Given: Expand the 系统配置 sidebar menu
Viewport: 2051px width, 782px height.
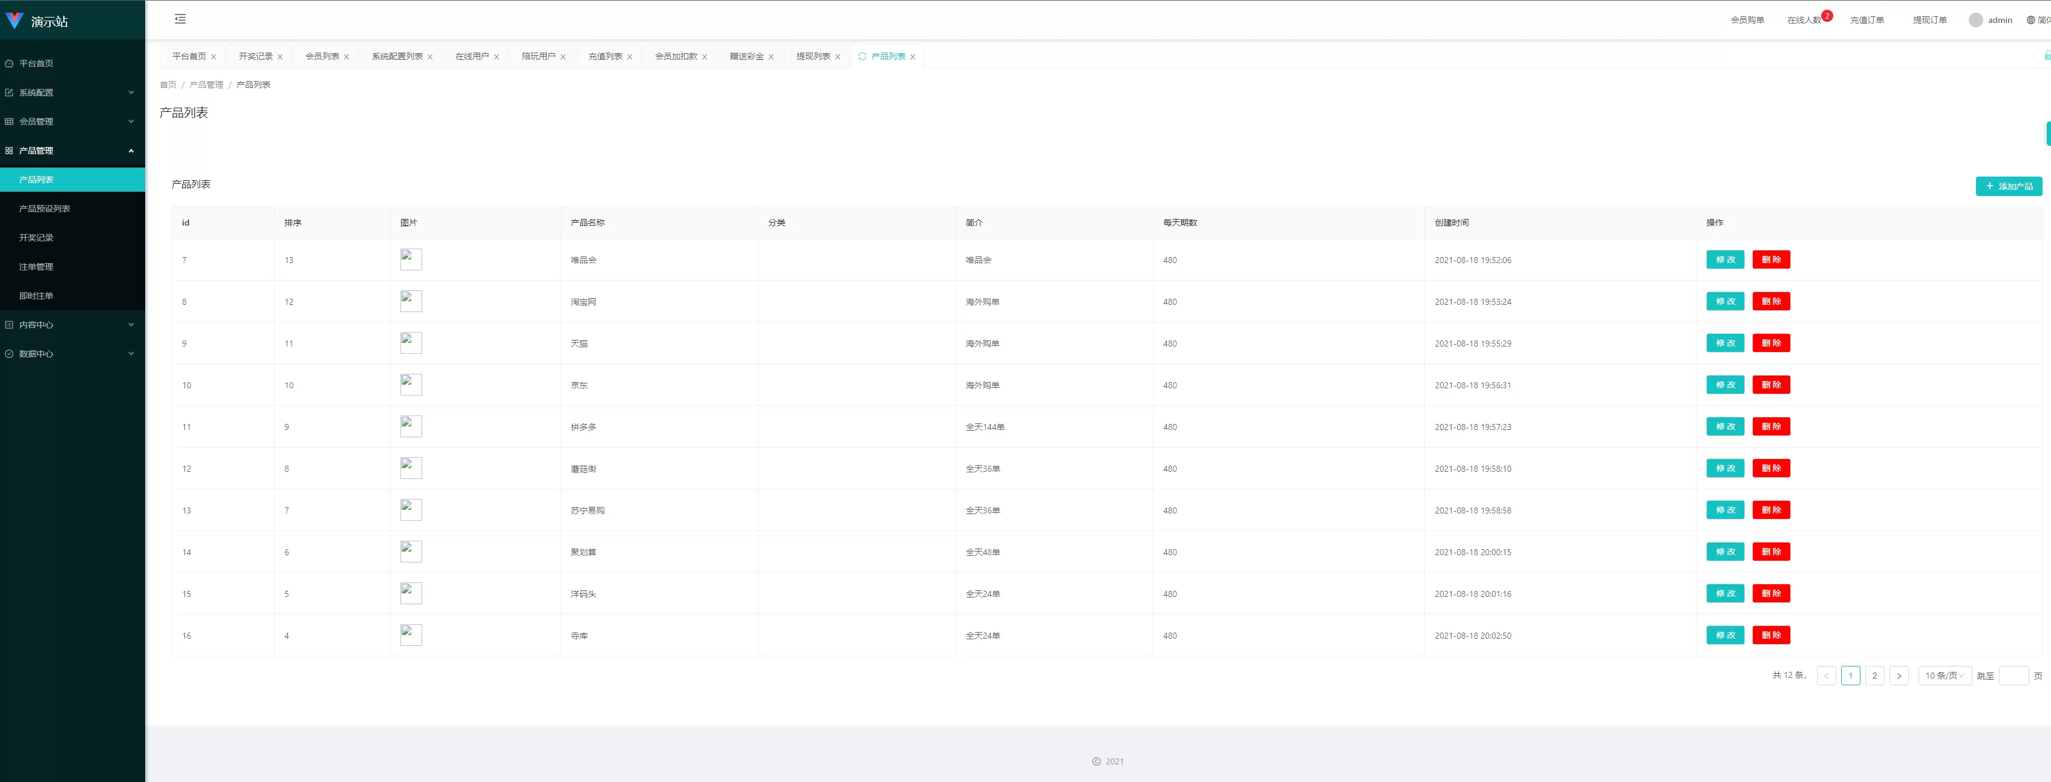Looking at the screenshot, I should point(71,93).
